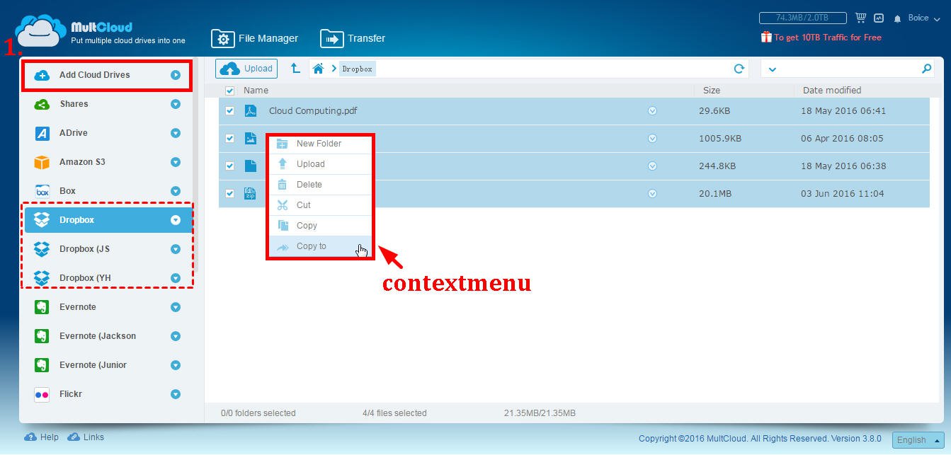Click the Dropbox breadcrumb label

358,69
